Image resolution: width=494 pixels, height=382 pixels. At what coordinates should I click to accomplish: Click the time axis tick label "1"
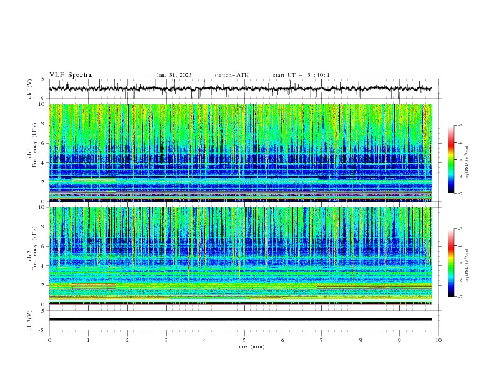88,340
